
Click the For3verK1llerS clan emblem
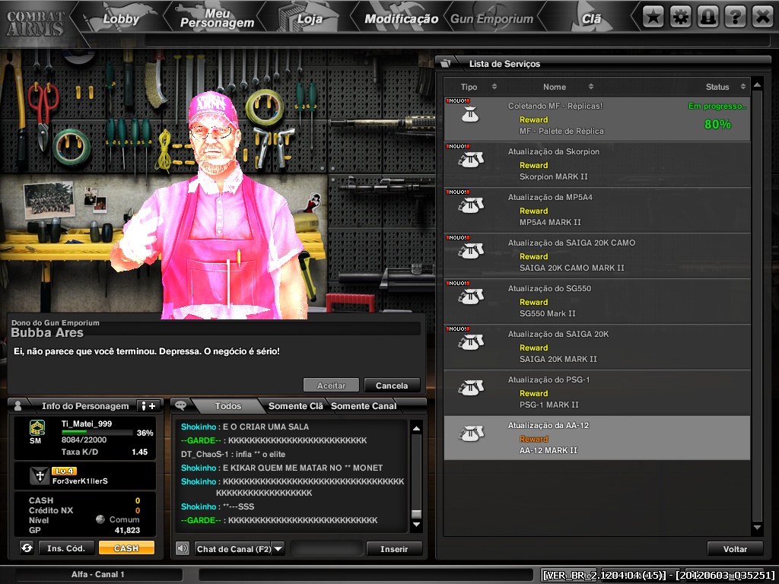coord(40,475)
